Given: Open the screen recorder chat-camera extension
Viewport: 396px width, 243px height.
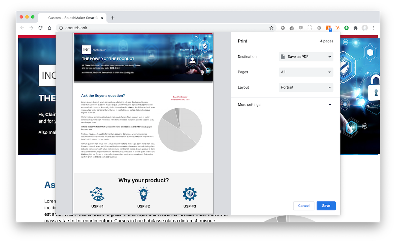Looking at the screenshot, I should [301, 28].
